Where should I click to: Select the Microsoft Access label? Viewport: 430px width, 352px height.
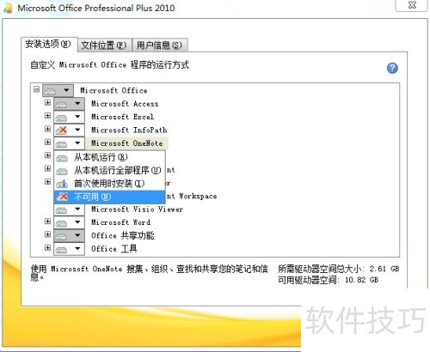pyautogui.click(x=125, y=104)
